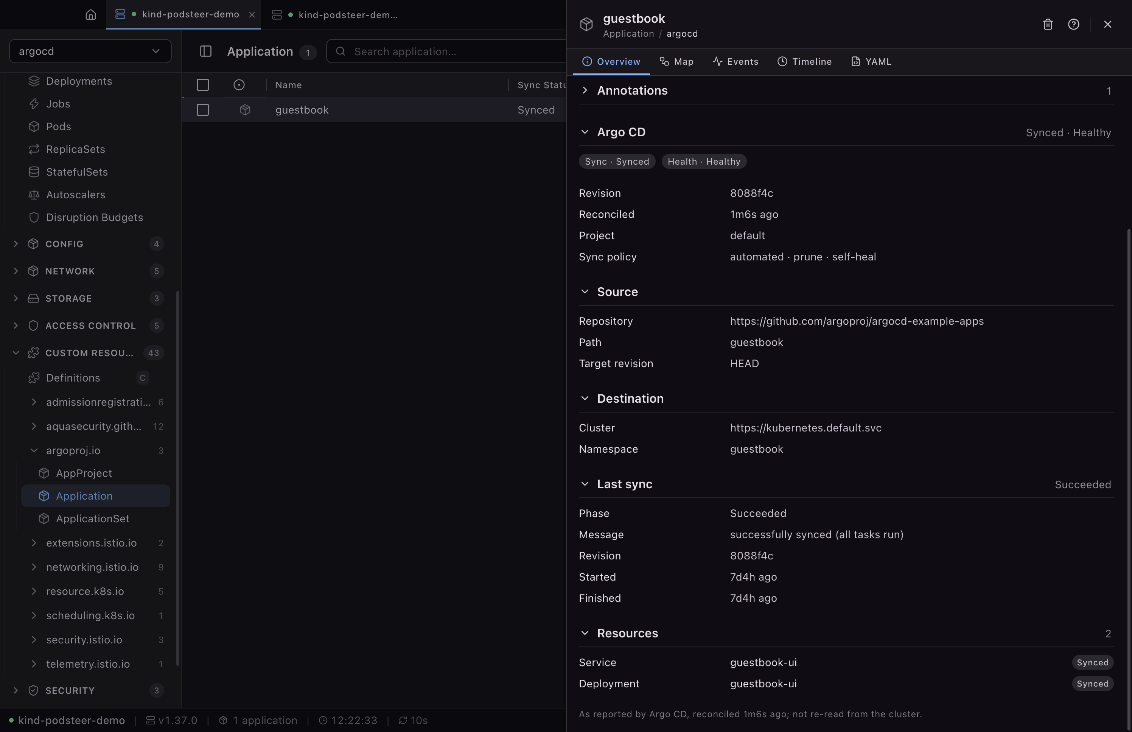Open the Timeline tab
This screenshot has height=732, width=1132.
pyautogui.click(x=804, y=62)
